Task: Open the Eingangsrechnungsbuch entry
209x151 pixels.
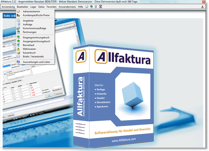Action: 35,38
